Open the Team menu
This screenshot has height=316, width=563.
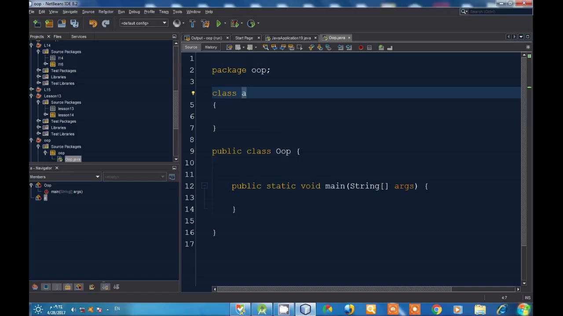164,12
